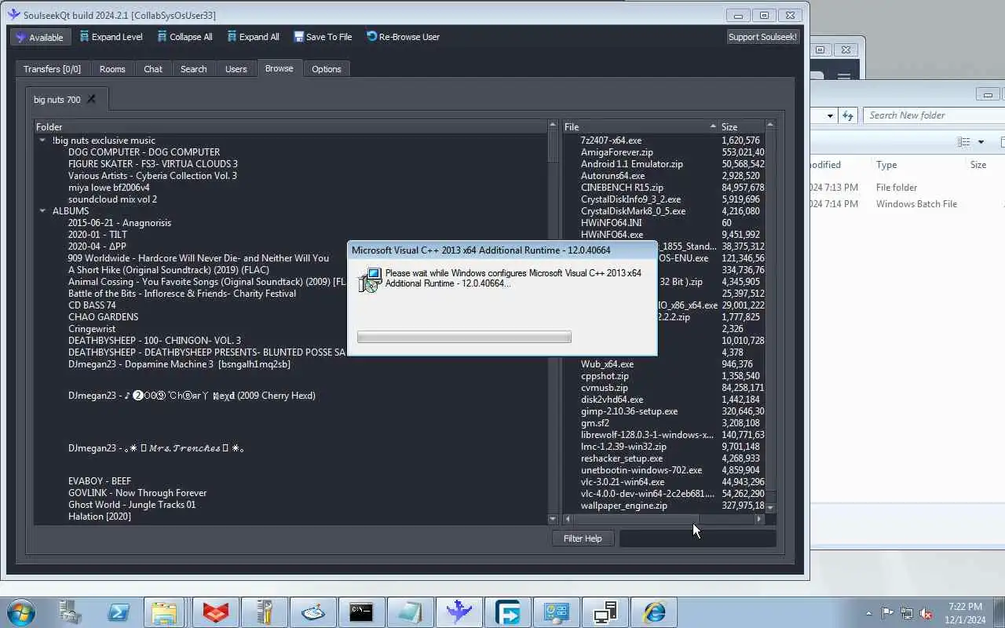1005x628 pixels.
Task: Click the PowerShell taskbar icon
Action: [x=119, y=612]
